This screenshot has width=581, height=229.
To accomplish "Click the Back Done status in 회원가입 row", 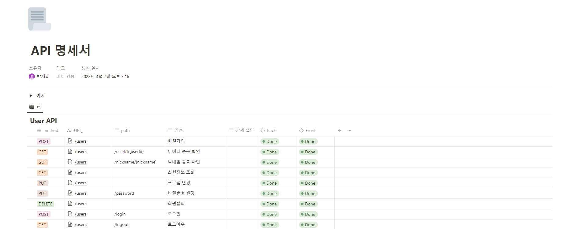I will point(270,141).
